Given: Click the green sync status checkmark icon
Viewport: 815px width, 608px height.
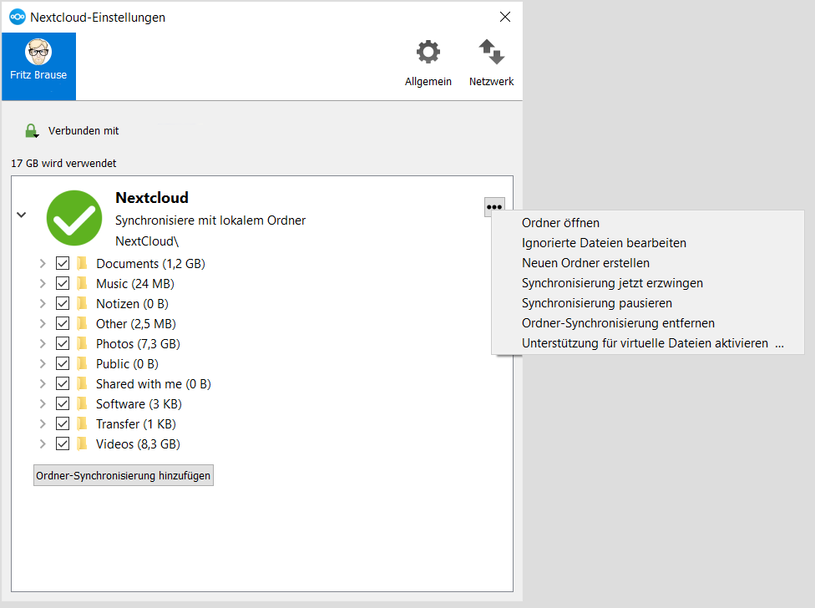Looking at the screenshot, I should pyautogui.click(x=74, y=218).
